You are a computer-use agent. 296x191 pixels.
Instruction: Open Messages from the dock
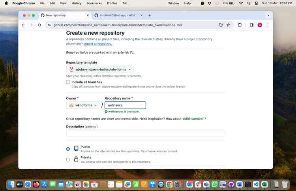pyautogui.click(x=52, y=184)
